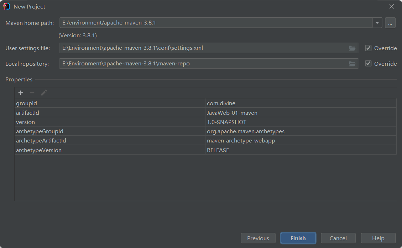Open the Help button

[x=378, y=238]
